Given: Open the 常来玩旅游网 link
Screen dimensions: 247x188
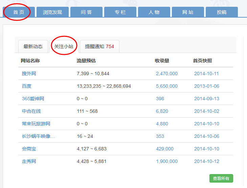Looking at the screenshot, I should coord(36,124).
